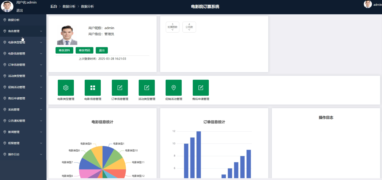The image size is (382, 180).
Task: Expand sidebar 活动类型管理 chevron
Action: coord(41,76)
